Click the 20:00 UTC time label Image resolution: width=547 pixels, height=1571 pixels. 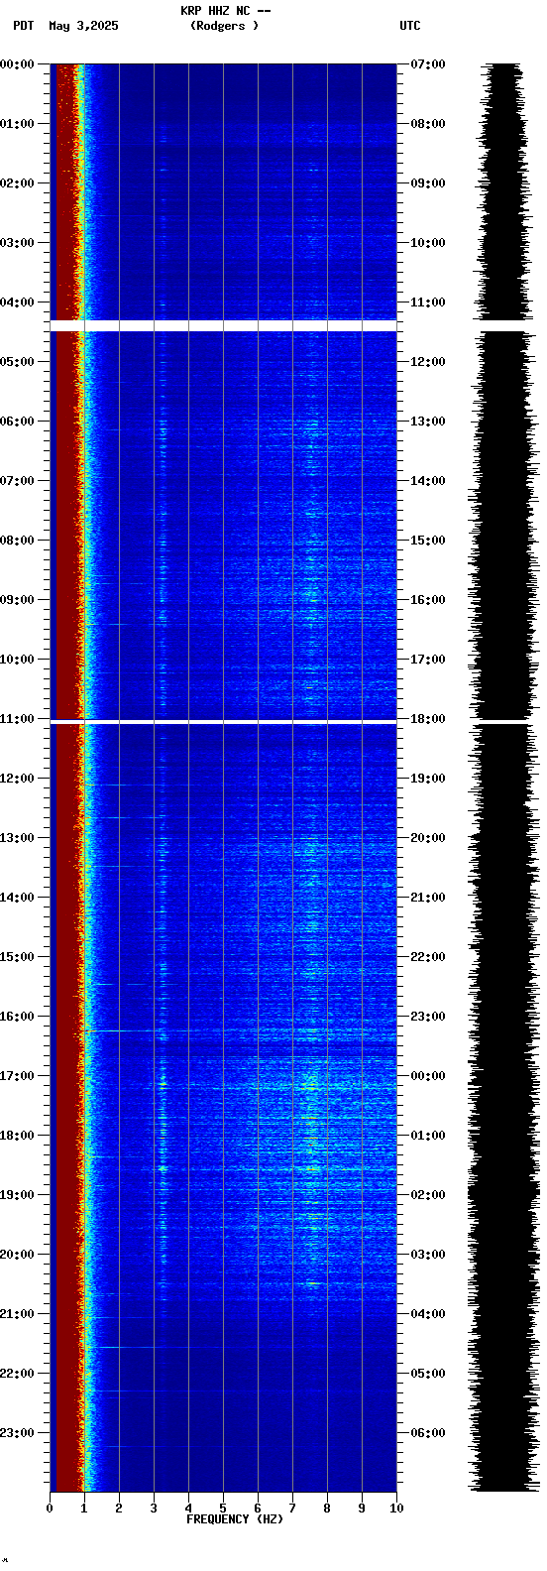click(x=428, y=838)
